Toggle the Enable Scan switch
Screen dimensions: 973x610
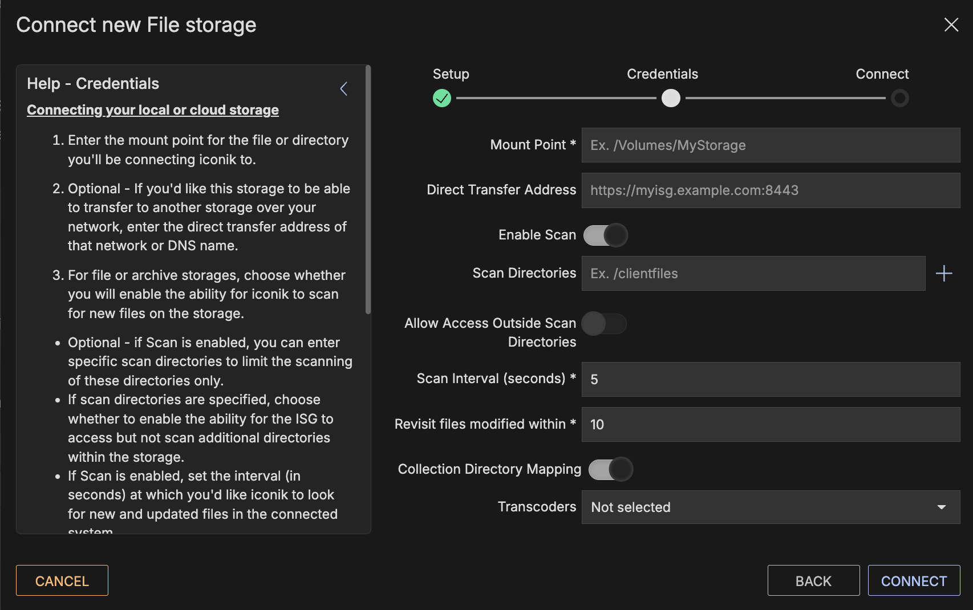point(605,235)
